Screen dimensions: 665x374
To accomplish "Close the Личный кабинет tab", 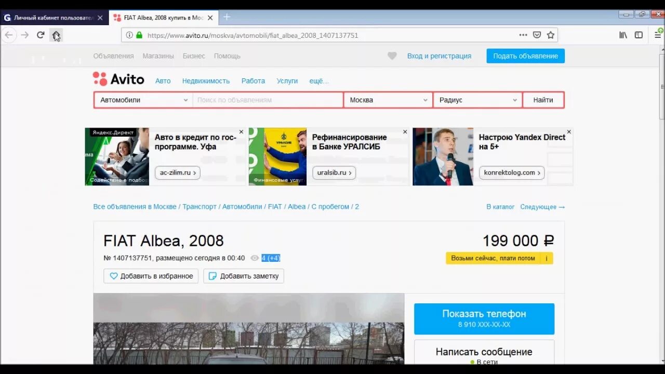I will 100,18.
